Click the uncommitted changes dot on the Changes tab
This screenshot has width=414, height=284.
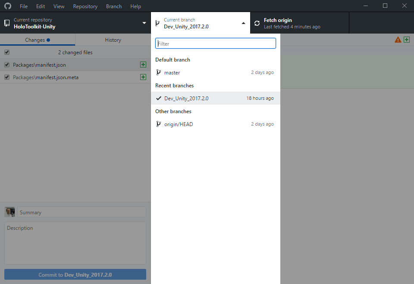click(48, 40)
